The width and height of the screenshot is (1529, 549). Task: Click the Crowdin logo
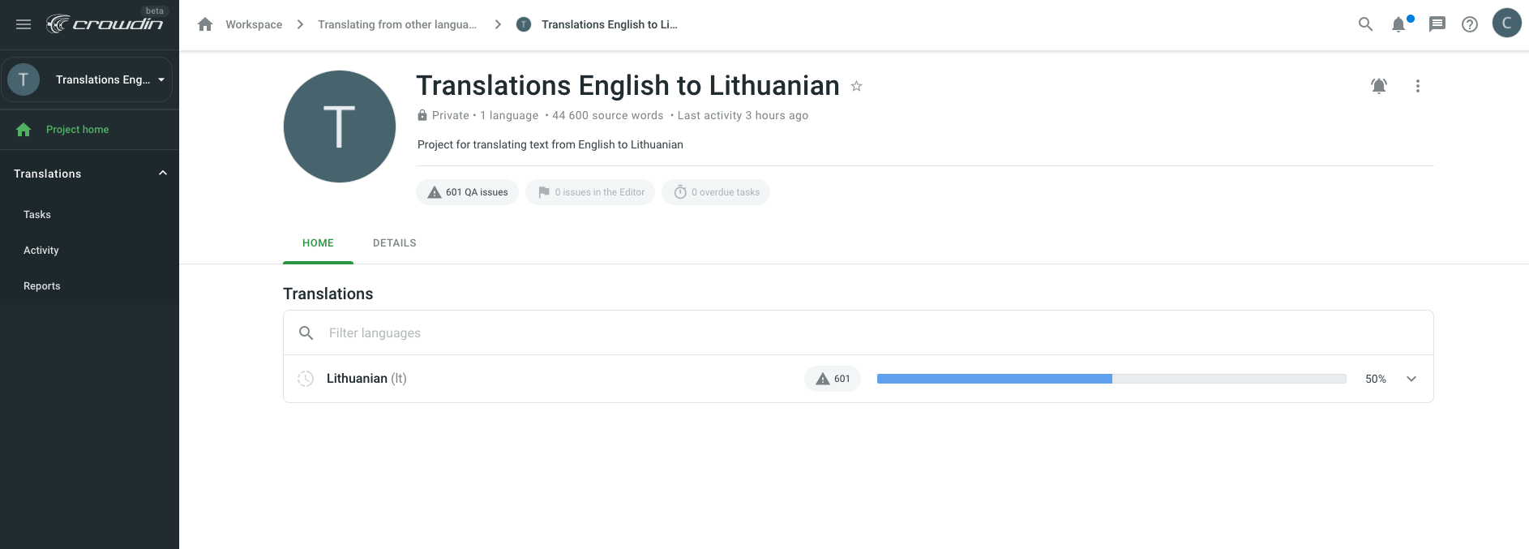coord(105,24)
